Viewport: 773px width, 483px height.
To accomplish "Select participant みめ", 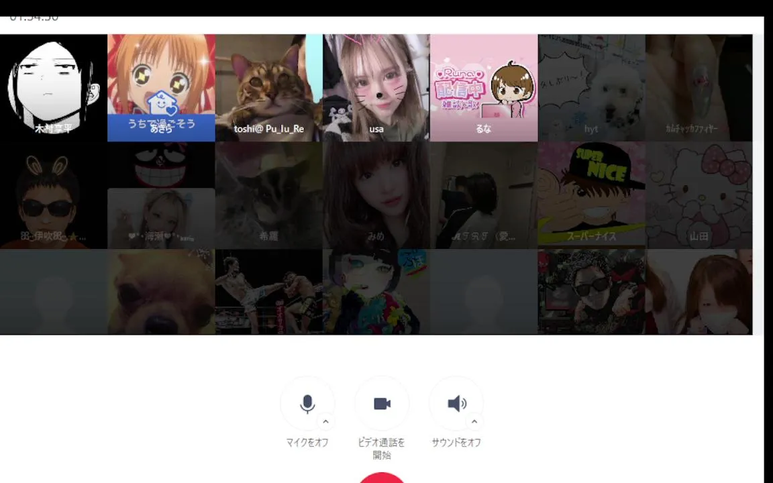I will click(x=376, y=195).
